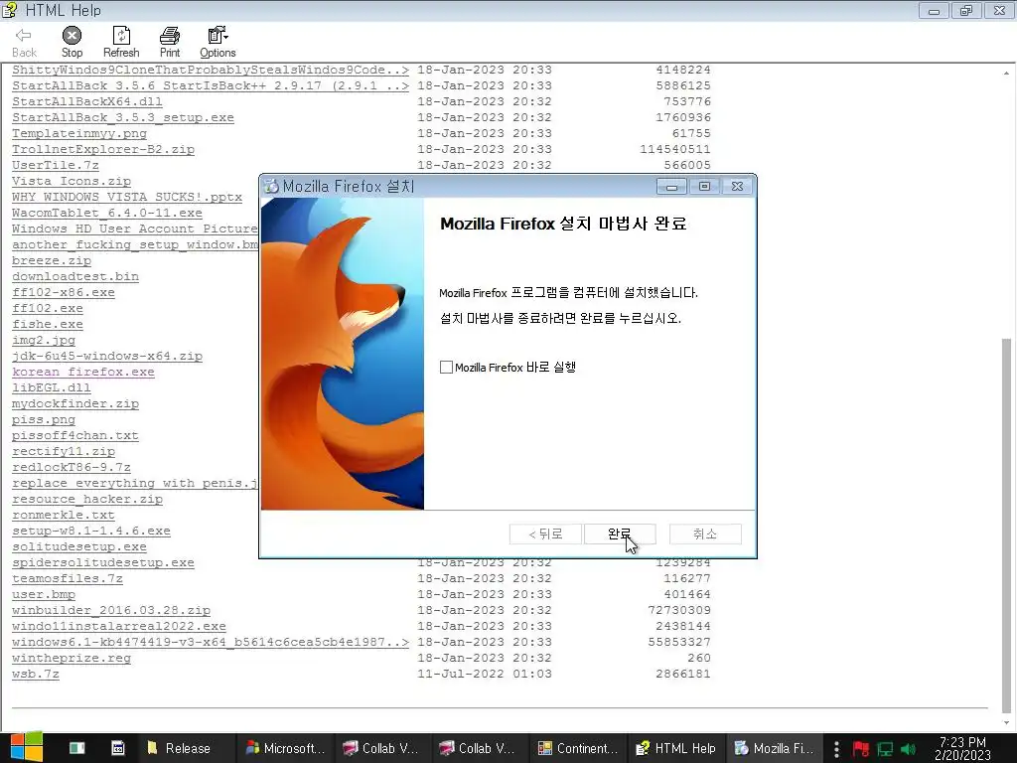Print the current help page

(169, 42)
